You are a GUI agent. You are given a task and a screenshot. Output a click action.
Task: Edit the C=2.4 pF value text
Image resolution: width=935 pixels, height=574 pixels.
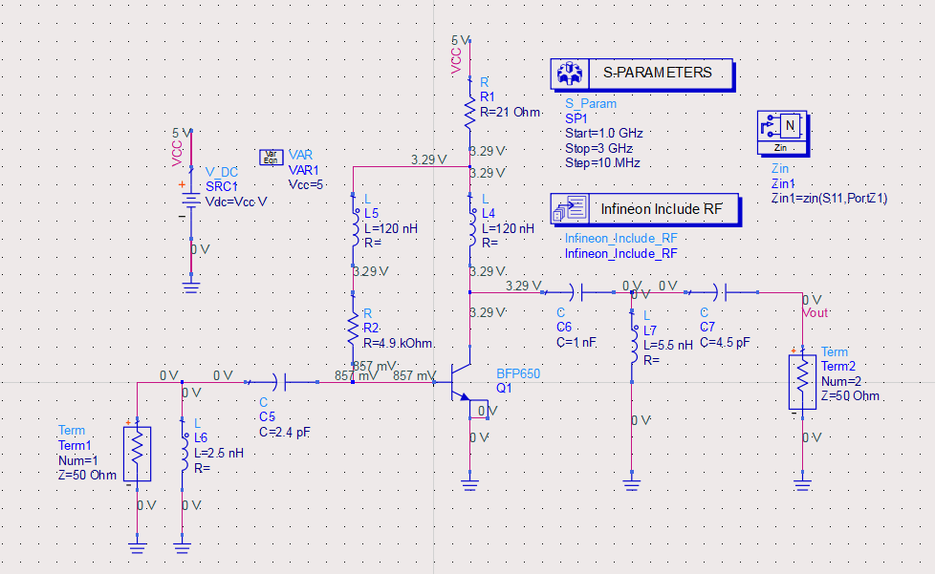[284, 433]
